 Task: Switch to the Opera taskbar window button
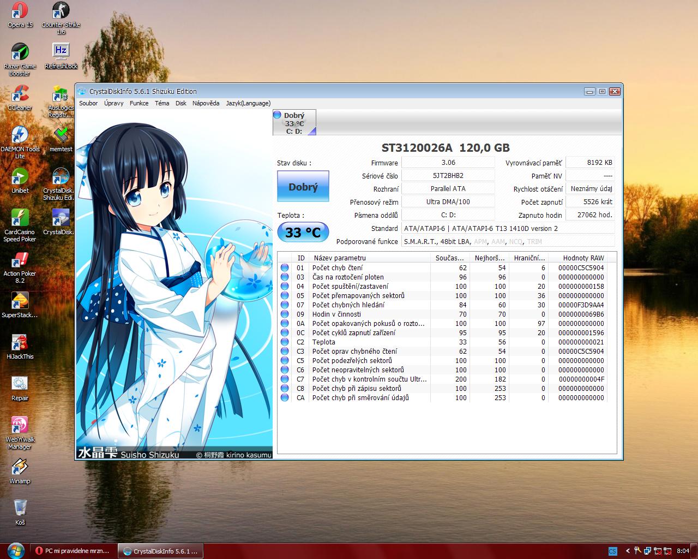73,551
